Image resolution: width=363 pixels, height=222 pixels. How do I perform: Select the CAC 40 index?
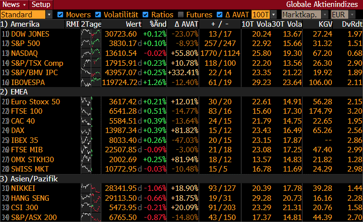23,121
